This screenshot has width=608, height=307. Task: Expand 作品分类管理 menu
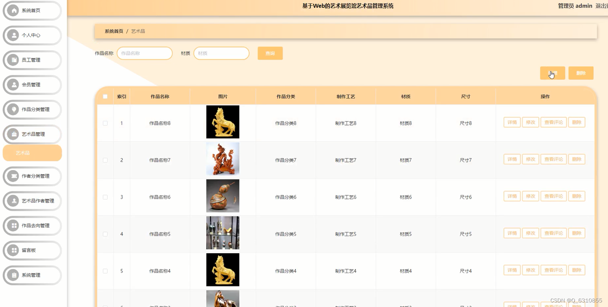click(32, 109)
